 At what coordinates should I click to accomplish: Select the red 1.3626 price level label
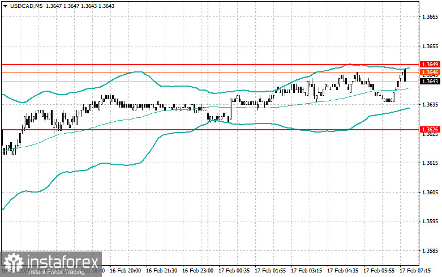click(430, 130)
